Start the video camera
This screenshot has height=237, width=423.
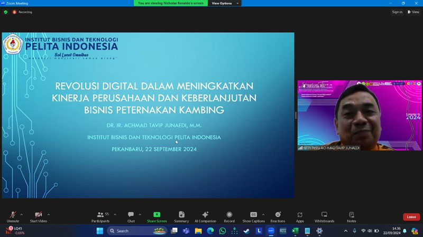tap(38, 216)
